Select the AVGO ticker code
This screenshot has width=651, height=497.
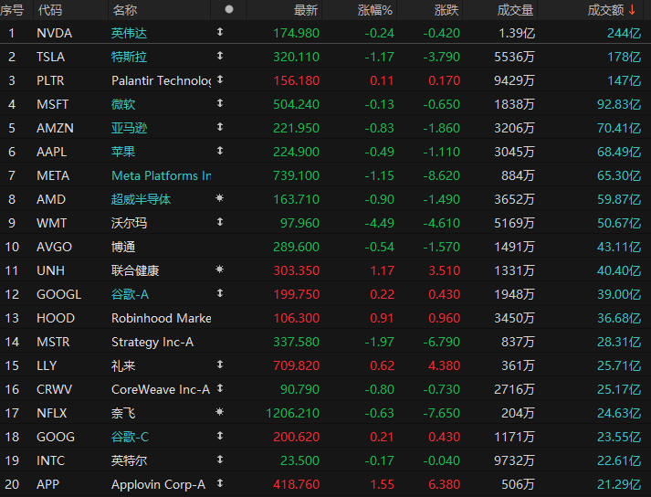click(x=55, y=247)
